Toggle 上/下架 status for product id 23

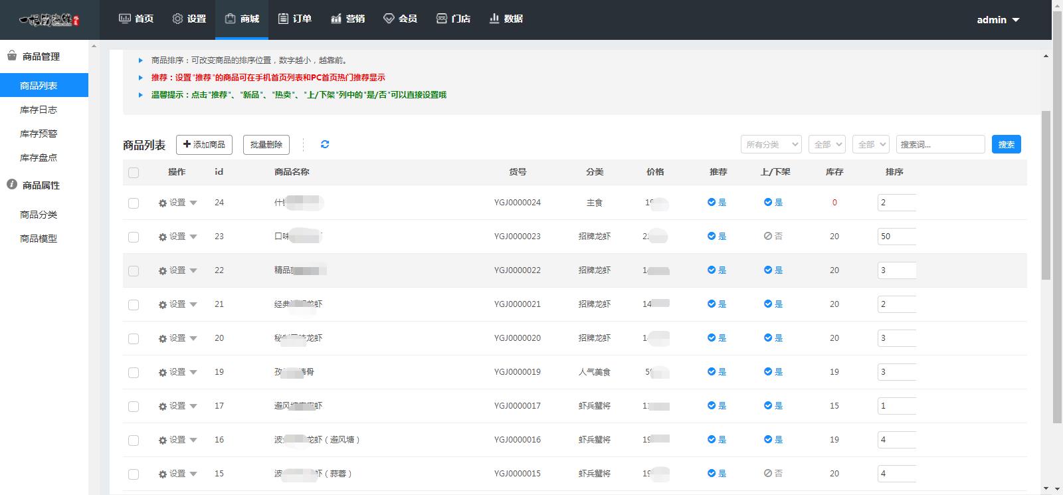(773, 237)
